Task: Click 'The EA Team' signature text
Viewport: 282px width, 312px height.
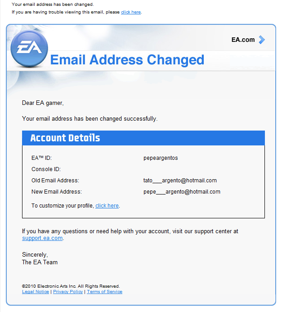Action: click(40, 262)
